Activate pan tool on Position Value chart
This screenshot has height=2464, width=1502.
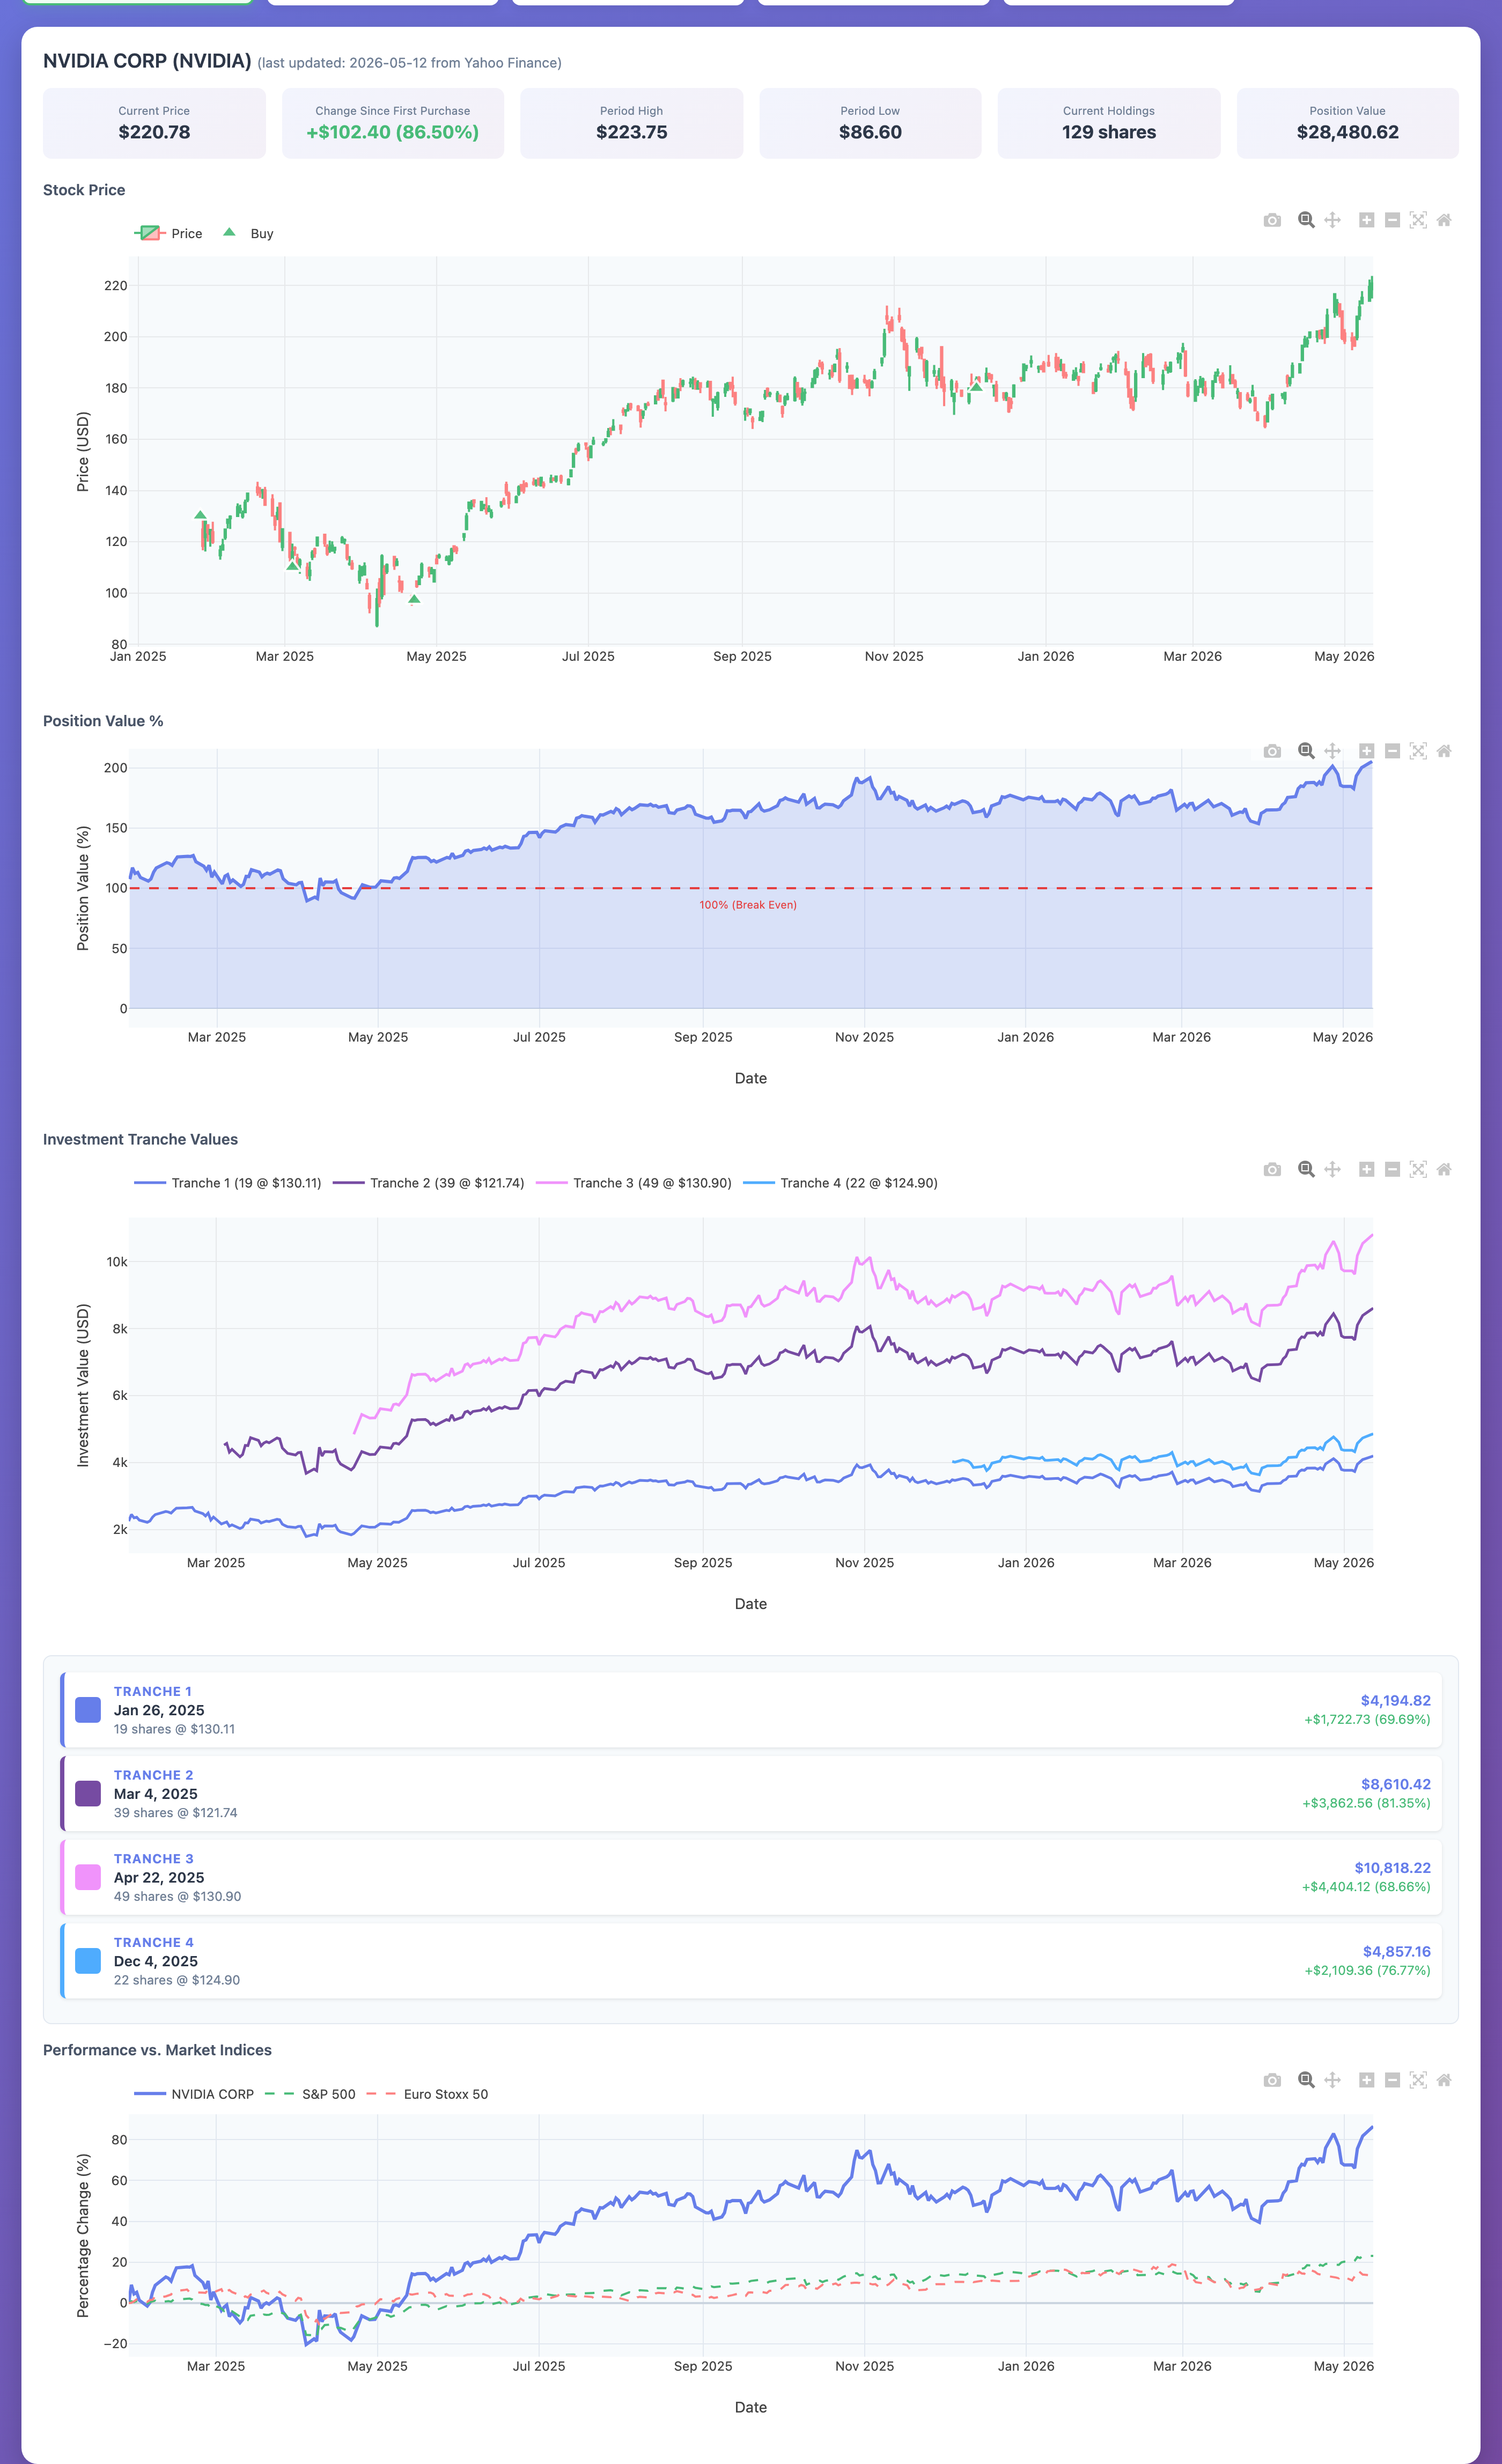[x=1332, y=751]
